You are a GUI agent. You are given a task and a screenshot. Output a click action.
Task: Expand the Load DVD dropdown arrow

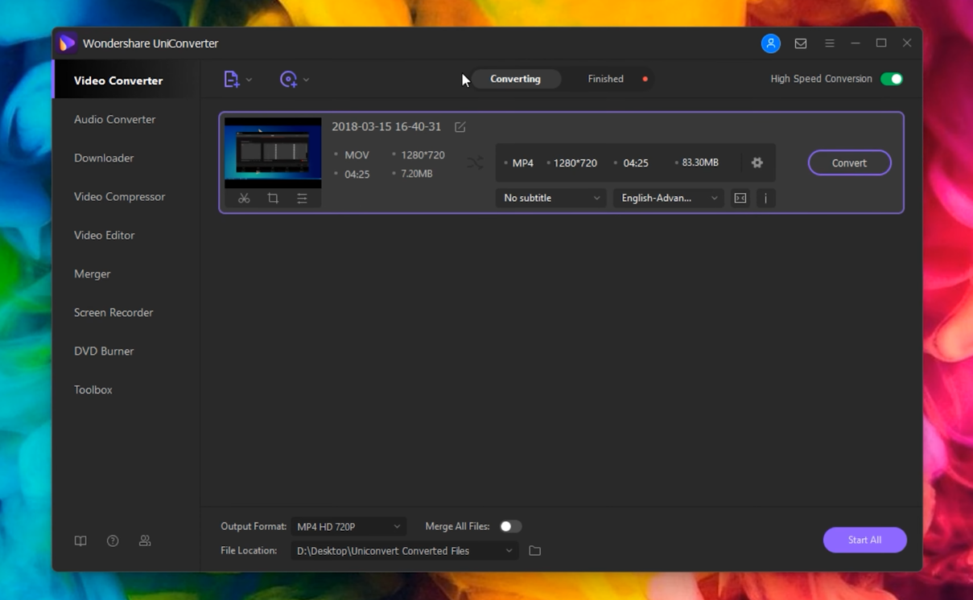pyautogui.click(x=307, y=80)
